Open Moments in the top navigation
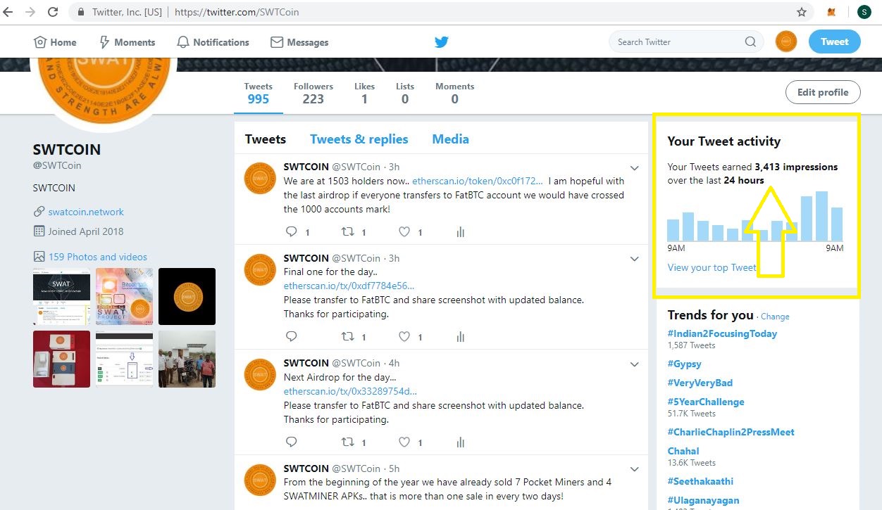Screen dimensions: 882x510 click(127, 42)
